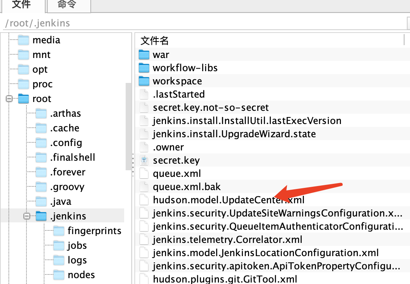Screen dimensions: 410x284
Task: Click the directory tree vertical scrollbar
Action: pos(128,127)
